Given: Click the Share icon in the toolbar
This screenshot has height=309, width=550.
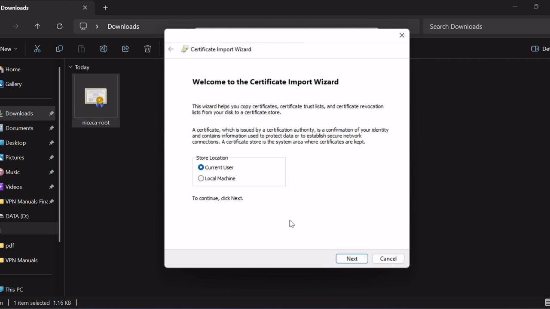Looking at the screenshot, I should 125,48.
